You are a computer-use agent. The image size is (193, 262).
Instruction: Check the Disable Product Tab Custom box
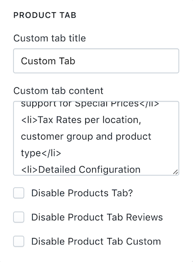coord(19,241)
